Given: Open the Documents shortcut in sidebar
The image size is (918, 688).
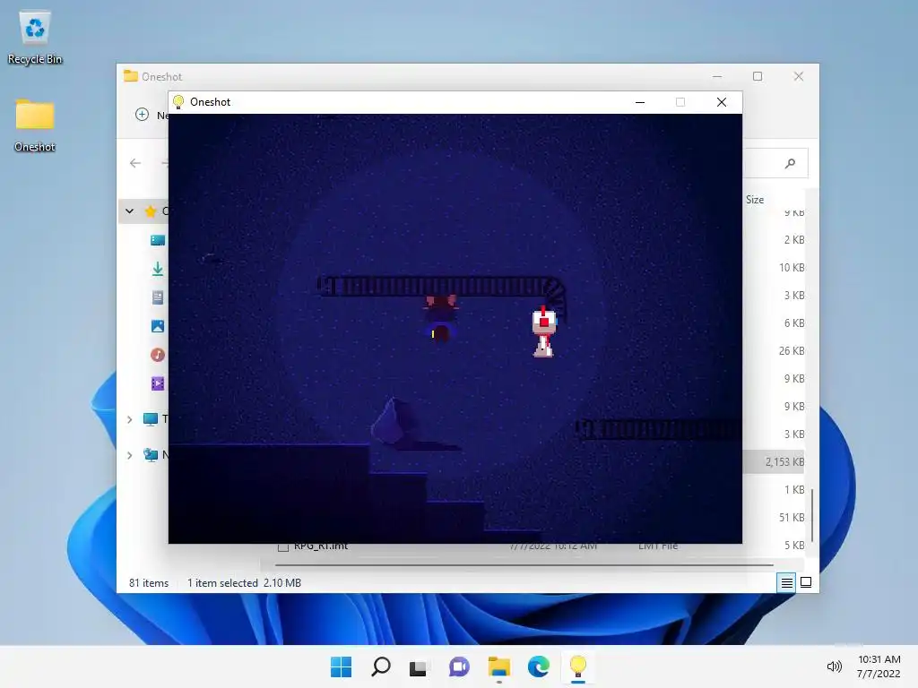Looking at the screenshot, I should 158,297.
